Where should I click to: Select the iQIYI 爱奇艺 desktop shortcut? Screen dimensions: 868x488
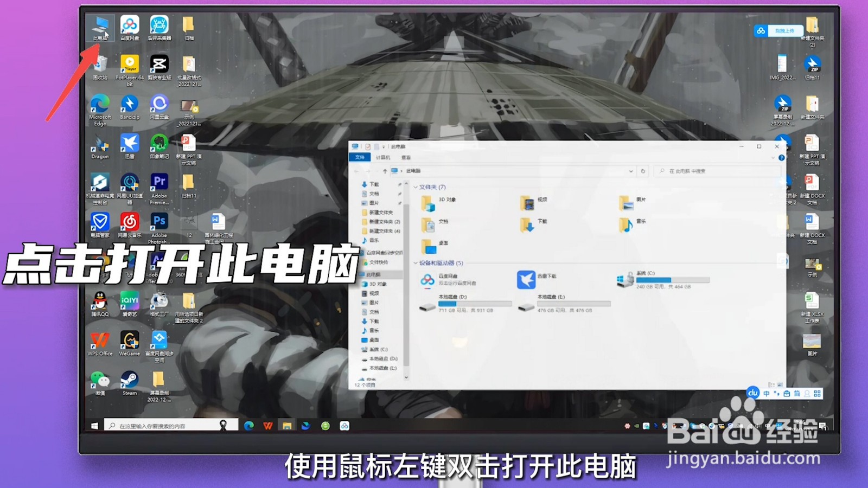[130, 304]
